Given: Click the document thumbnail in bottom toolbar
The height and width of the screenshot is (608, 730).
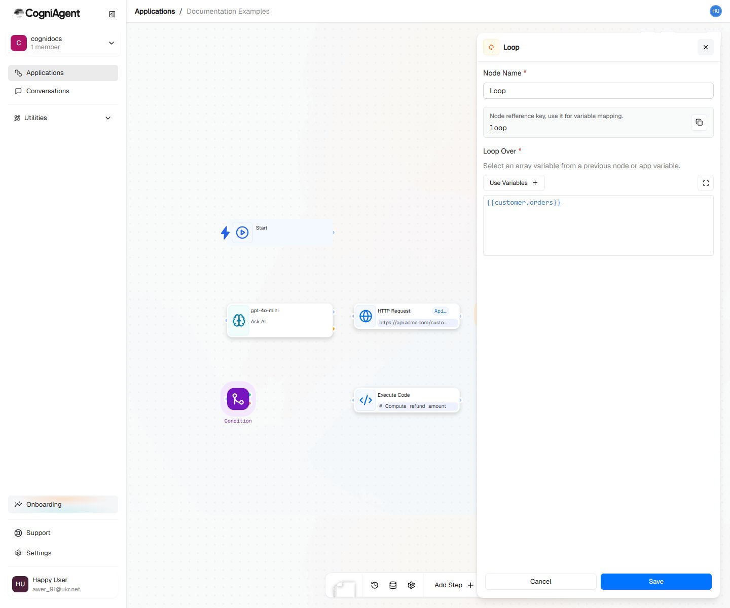Looking at the screenshot, I should click(x=344, y=589).
